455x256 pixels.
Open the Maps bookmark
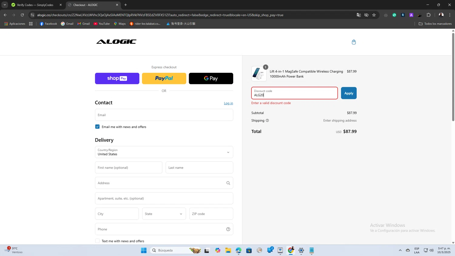click(x=120, y=24)
